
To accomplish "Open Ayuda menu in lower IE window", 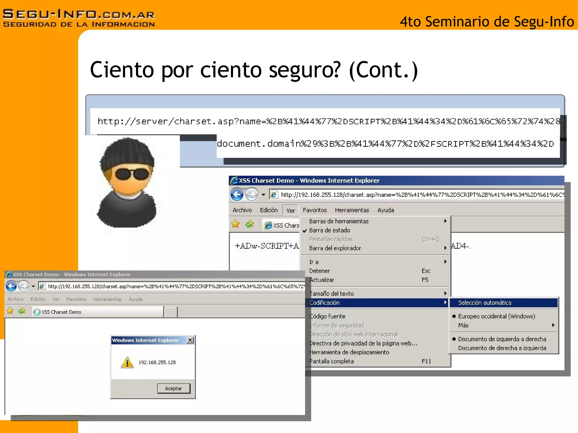I will [x=136, y=299].
